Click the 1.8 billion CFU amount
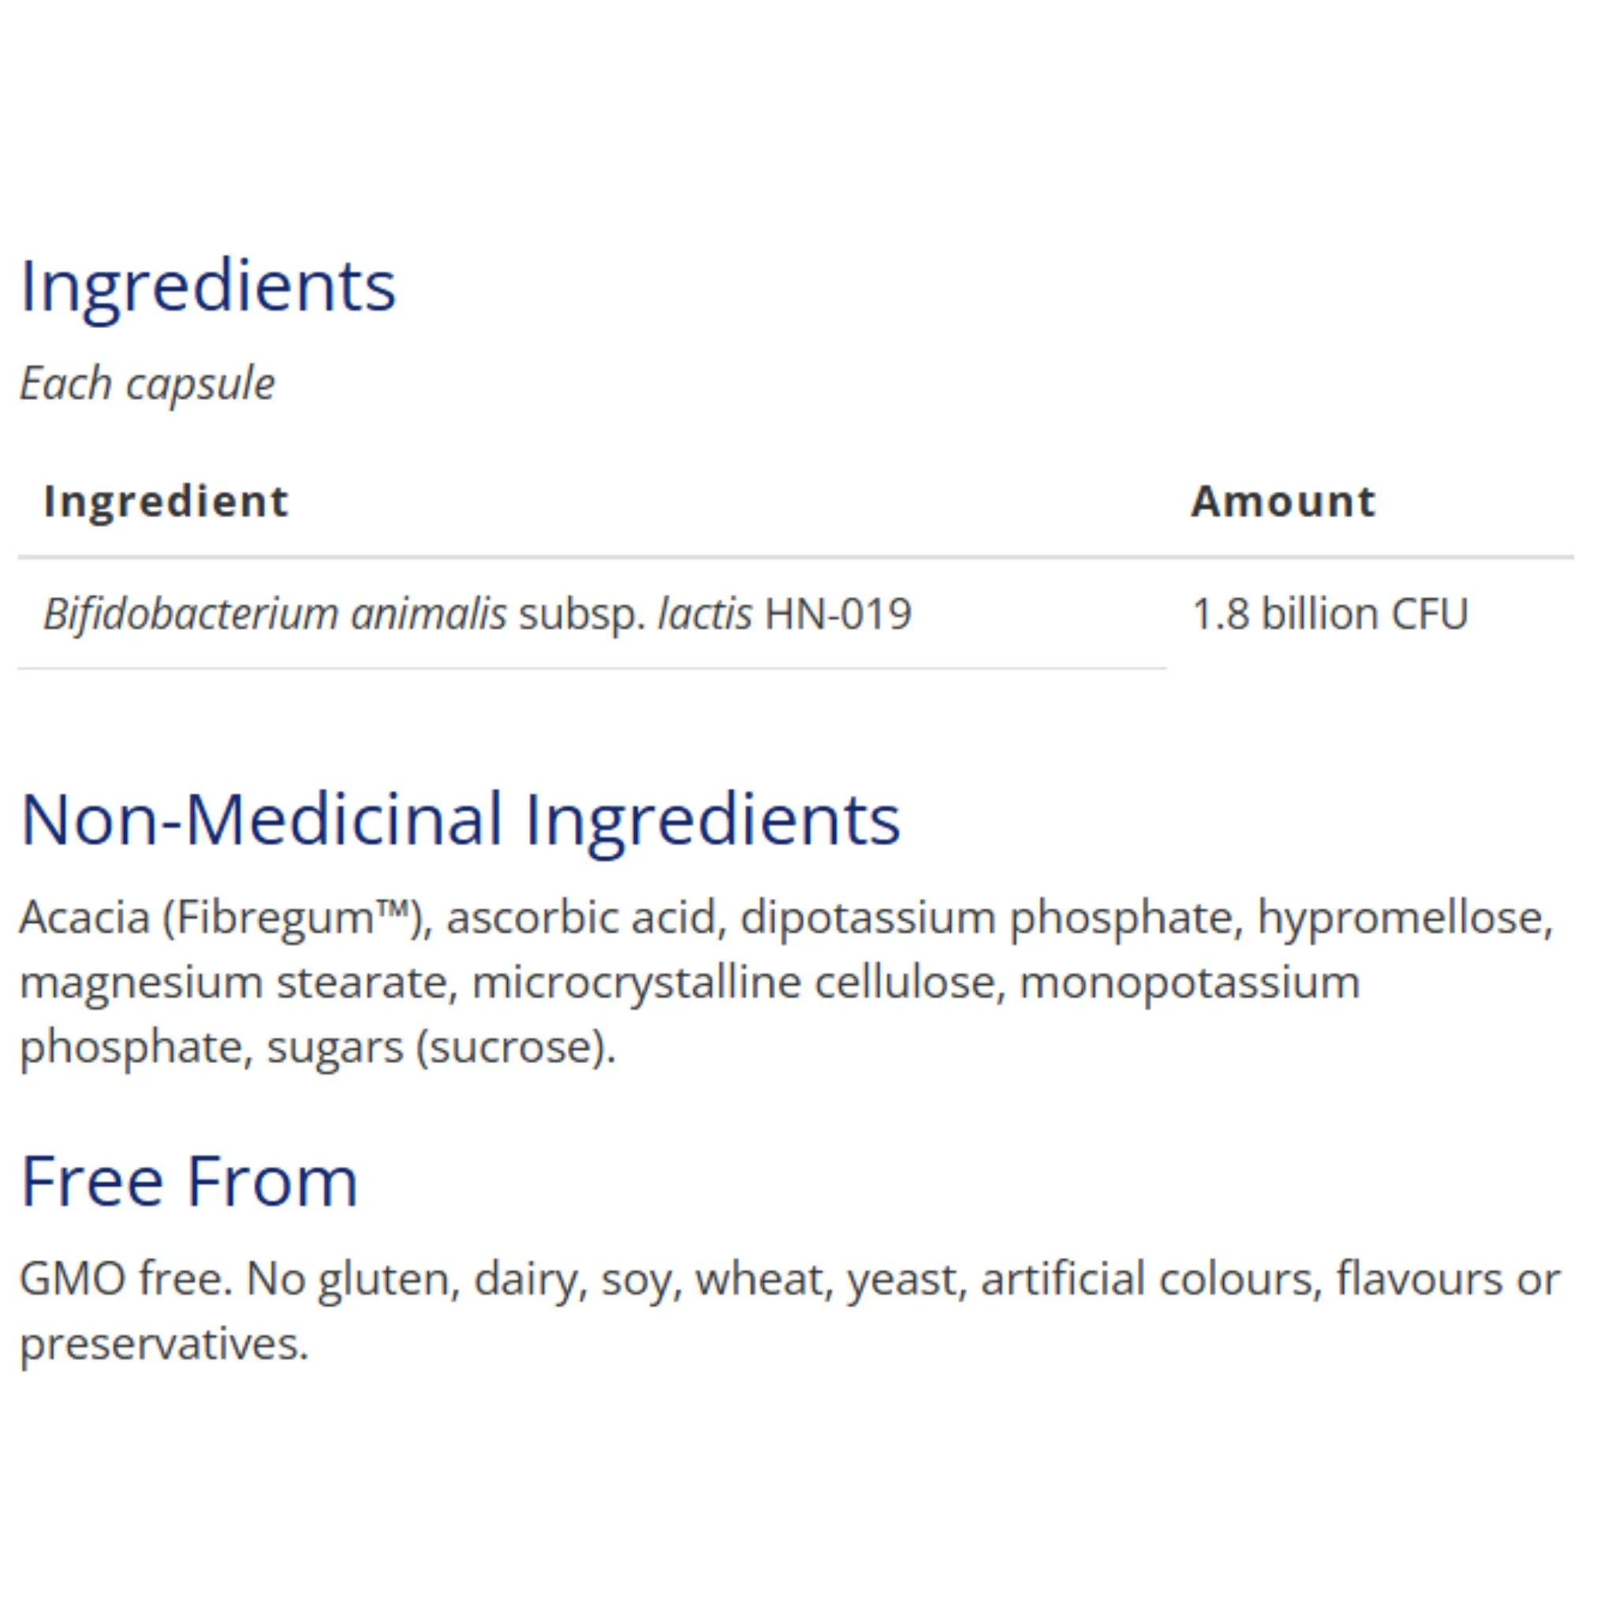Viewport: 1615px width, 1615px height. click(1330, 614)
